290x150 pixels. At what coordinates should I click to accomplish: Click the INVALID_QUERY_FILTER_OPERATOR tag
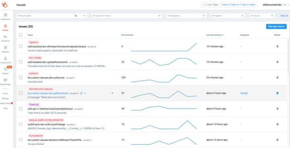click(46, 120)
